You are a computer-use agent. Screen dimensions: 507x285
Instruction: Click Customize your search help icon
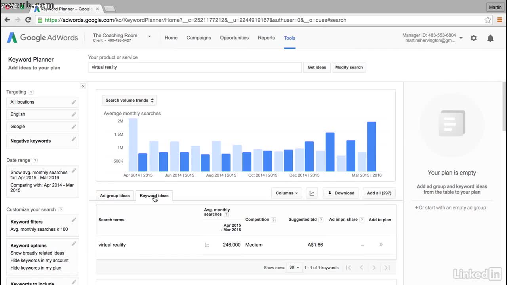click(x=61, y=210)
